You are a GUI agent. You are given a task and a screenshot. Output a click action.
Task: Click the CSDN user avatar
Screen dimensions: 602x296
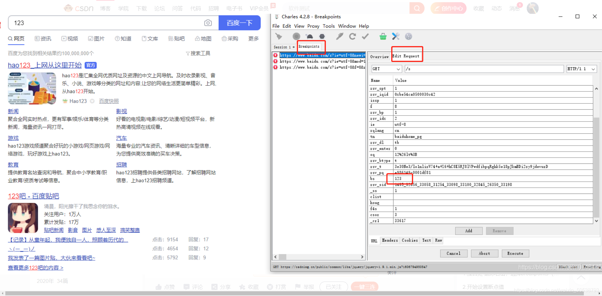[x=532, y=8]
